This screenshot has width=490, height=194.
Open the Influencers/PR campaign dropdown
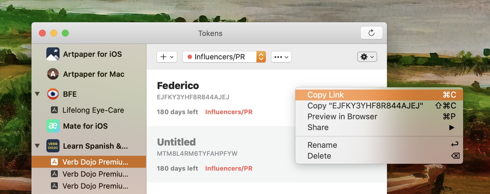(224, 57)
